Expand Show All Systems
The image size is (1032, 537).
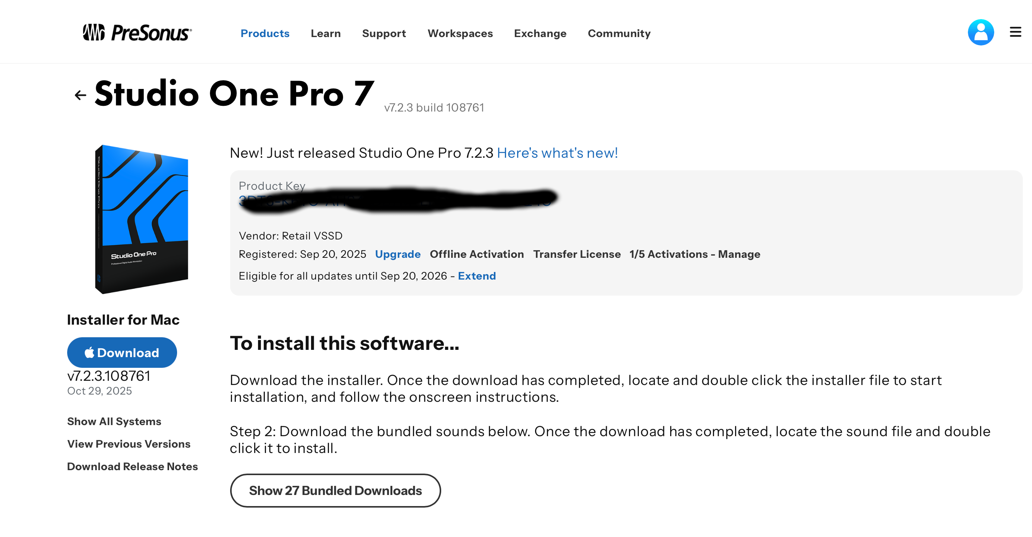[114, 421]
